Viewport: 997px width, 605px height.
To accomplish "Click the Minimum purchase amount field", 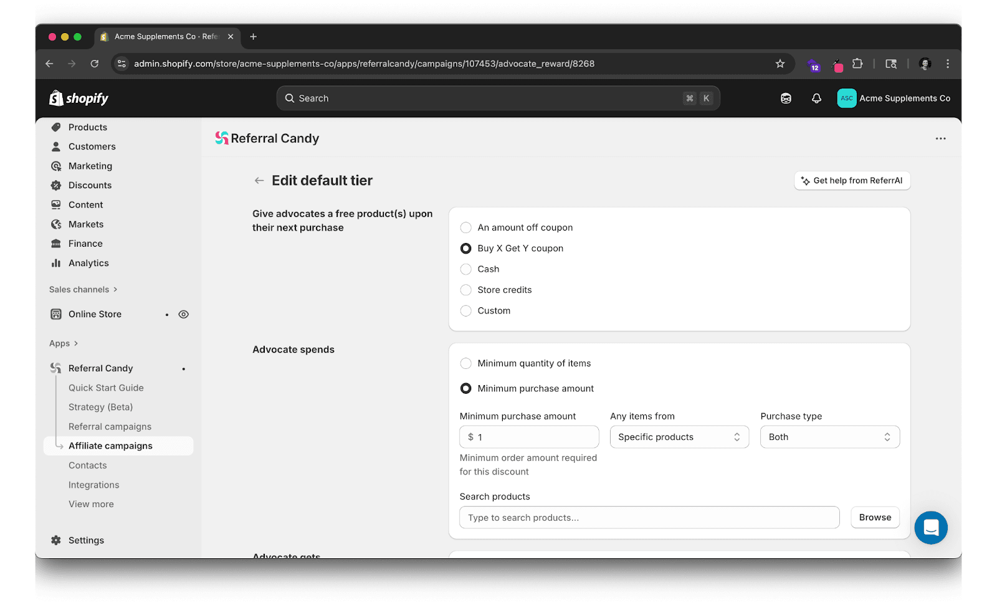I will (x=529, y=437).
